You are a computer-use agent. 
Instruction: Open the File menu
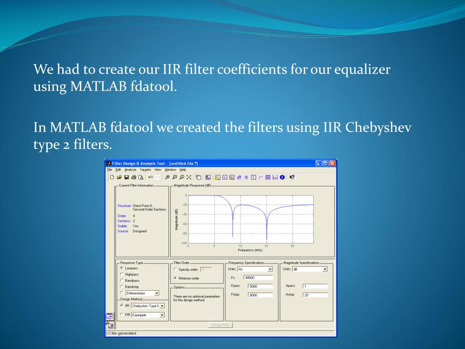coord(109,170)
